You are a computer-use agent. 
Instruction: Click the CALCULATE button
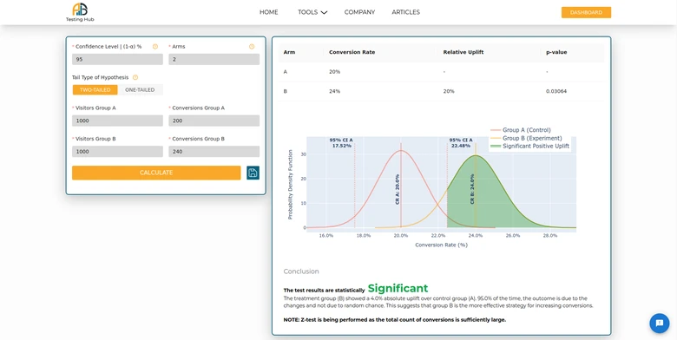pyautogui.click(x=156, y=173)
